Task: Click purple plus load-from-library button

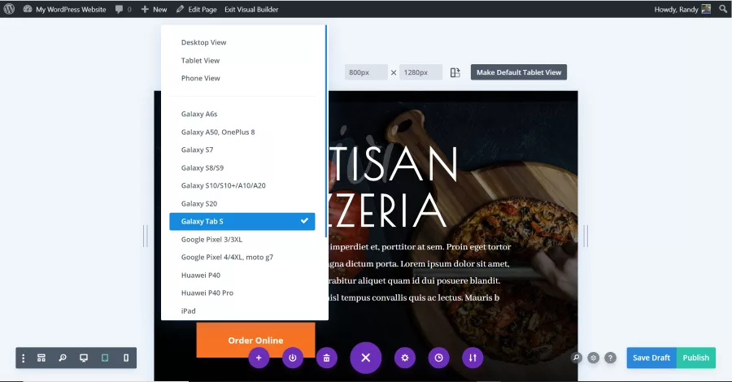Action: (x=259, y=358)
